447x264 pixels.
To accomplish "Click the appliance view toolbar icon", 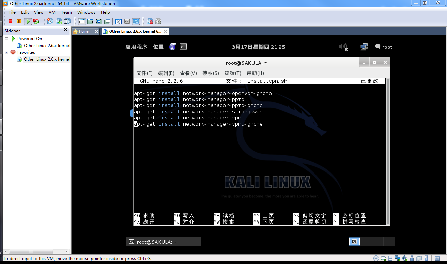I will tap(127, 21).
